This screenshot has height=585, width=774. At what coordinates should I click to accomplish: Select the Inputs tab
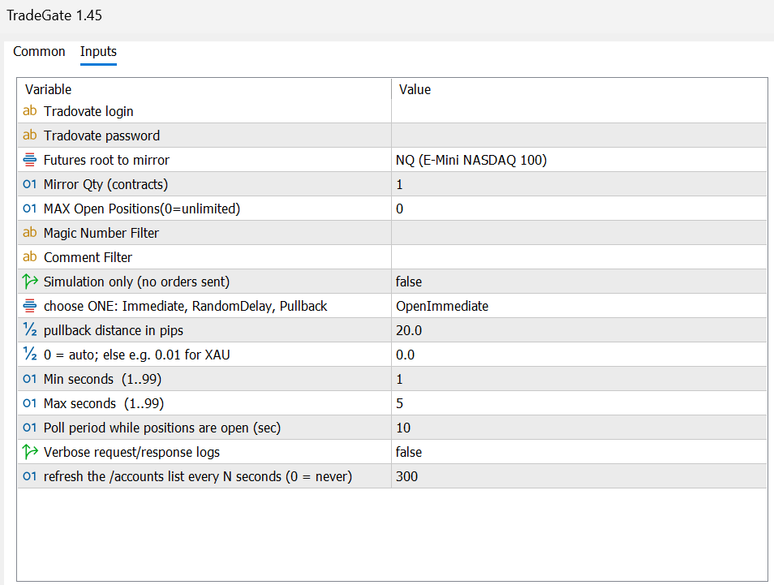[x=98, y=52]
